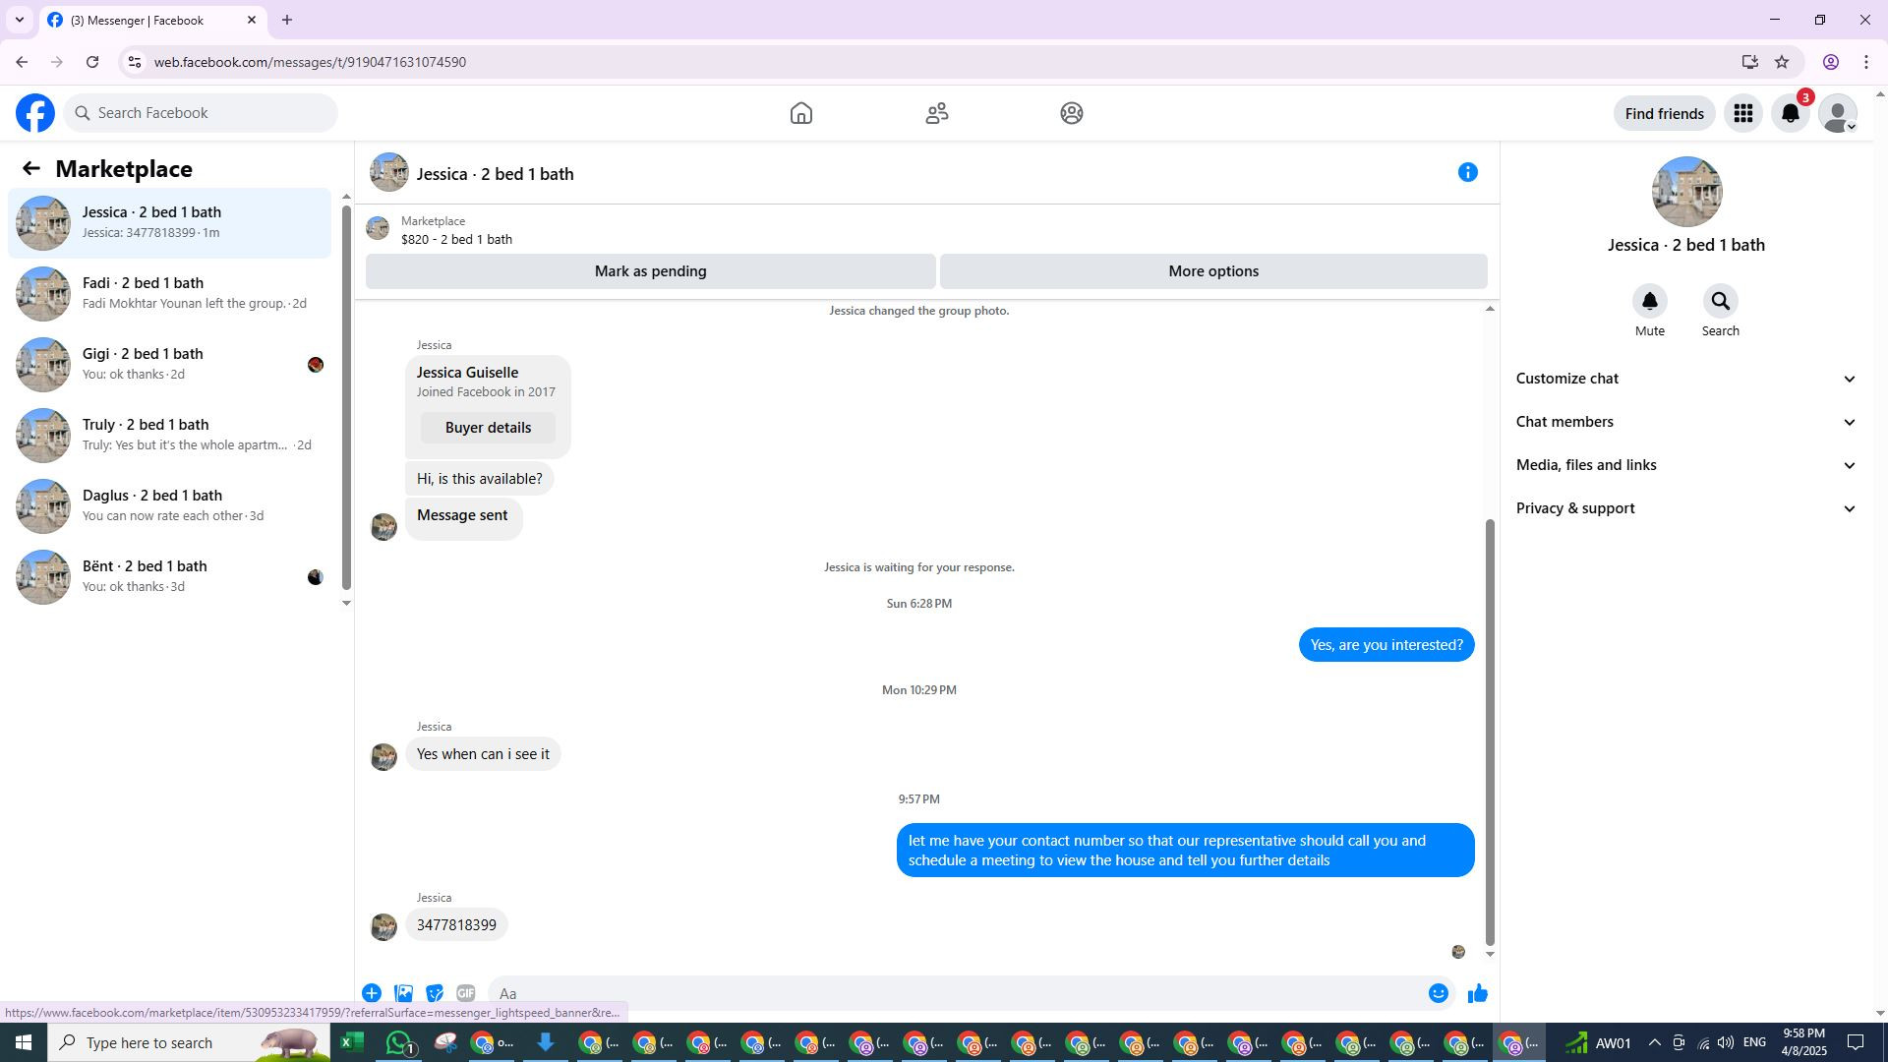The image size is (1888, 1062).
Task: Click the Mark as pending button
Action: pyautogui.click(x=650, y=271)
